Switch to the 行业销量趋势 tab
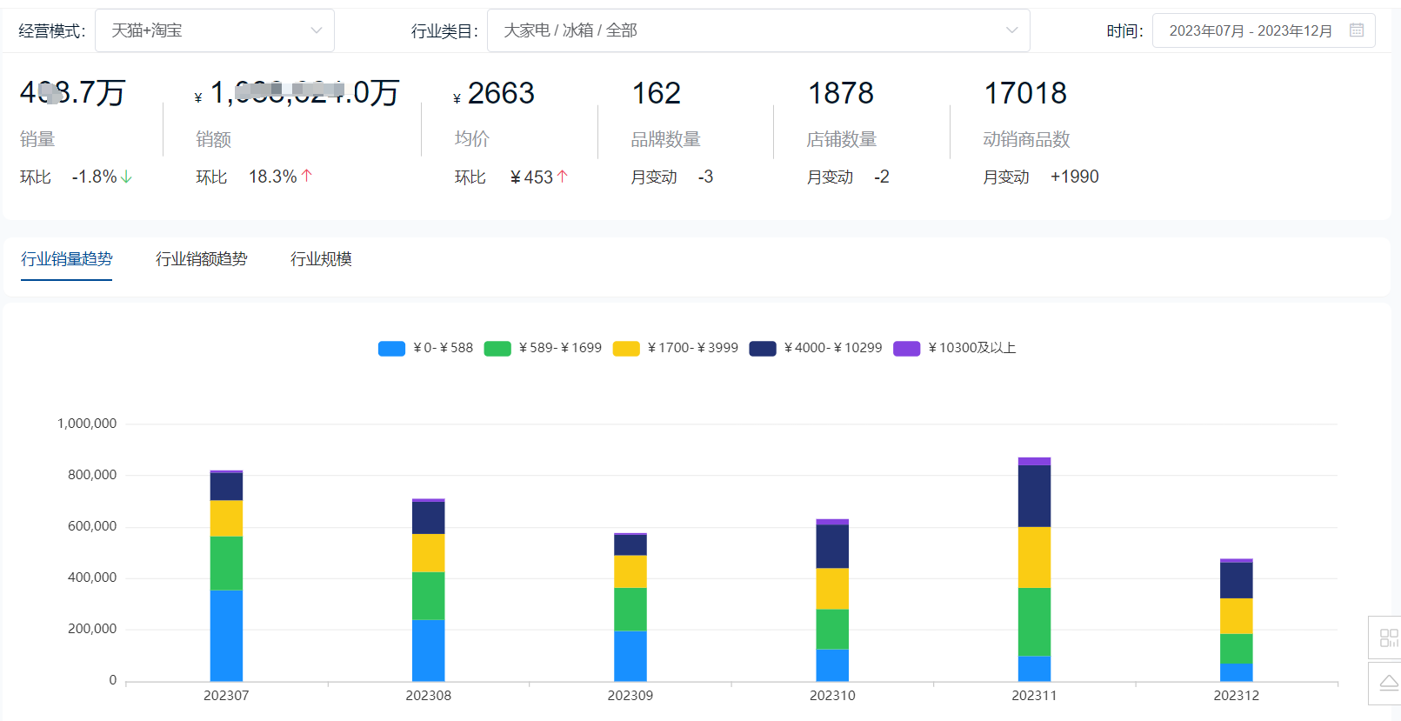Screen dimensions: 1401x721 pyautogui.click(x=67, y=259)
